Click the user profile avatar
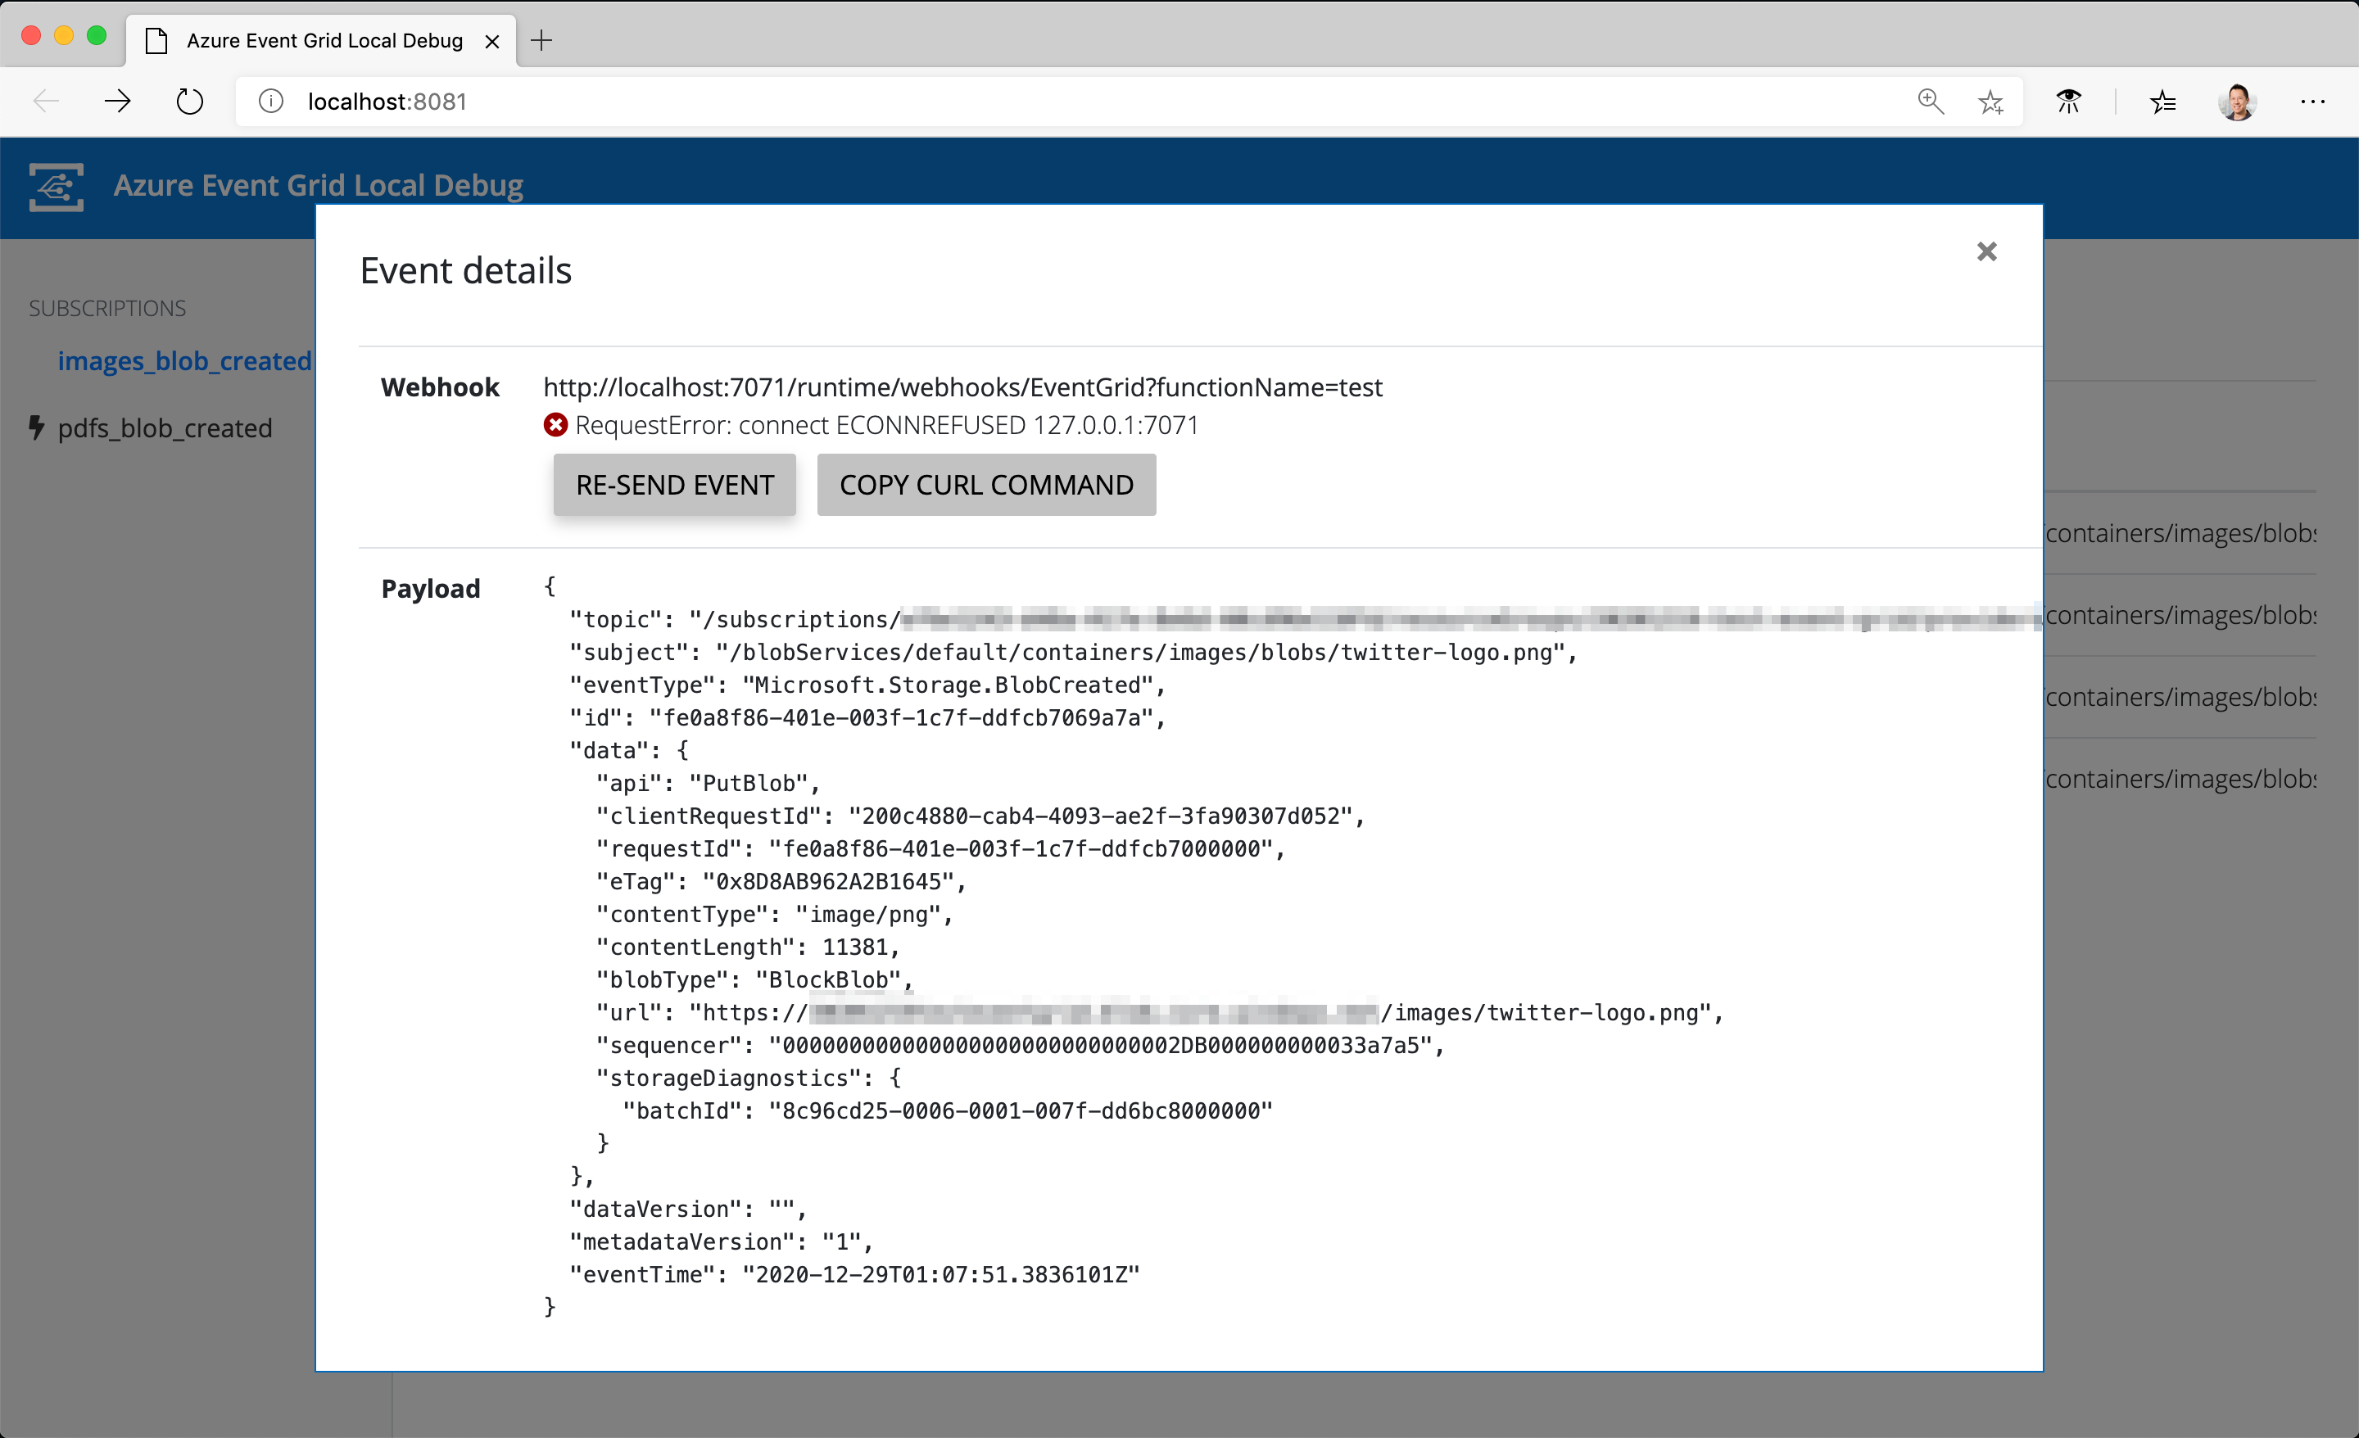 (x=2236, y=102)
